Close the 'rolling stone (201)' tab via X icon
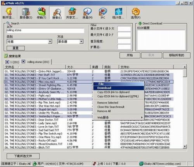 pos(23,62)
